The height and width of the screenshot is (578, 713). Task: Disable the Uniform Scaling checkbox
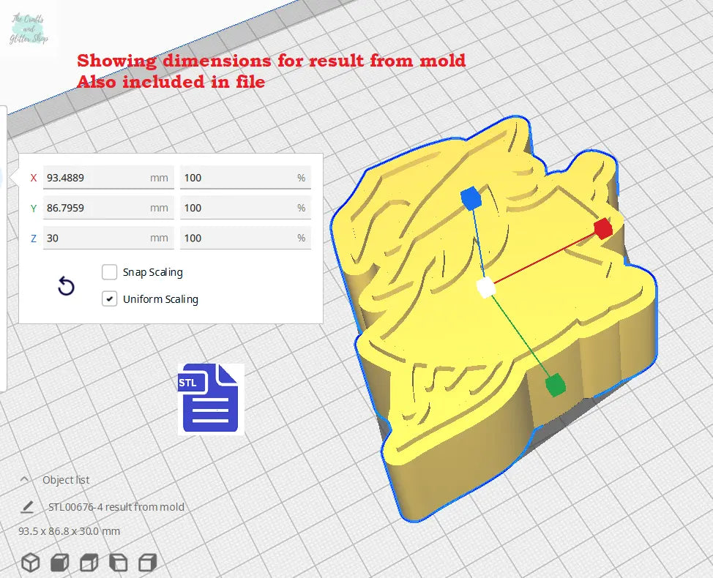click(x=110, y=299)
